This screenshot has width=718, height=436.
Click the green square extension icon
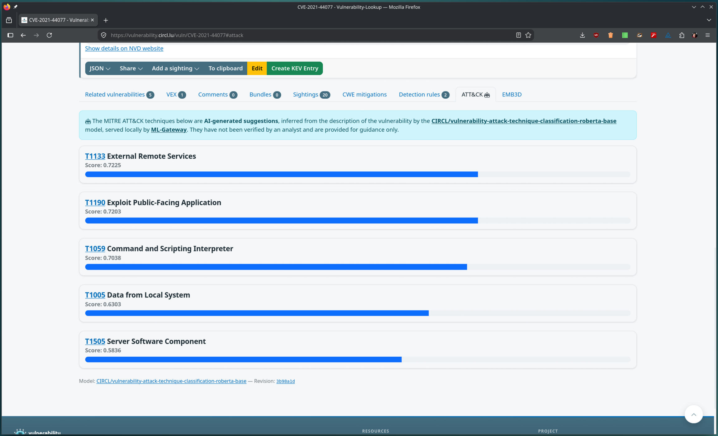625,35
